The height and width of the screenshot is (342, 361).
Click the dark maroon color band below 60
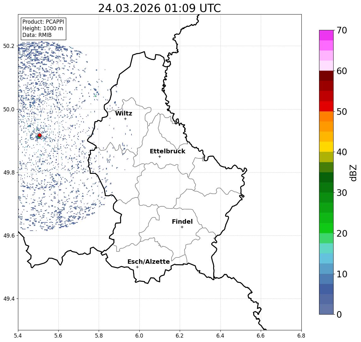(326, 76)
